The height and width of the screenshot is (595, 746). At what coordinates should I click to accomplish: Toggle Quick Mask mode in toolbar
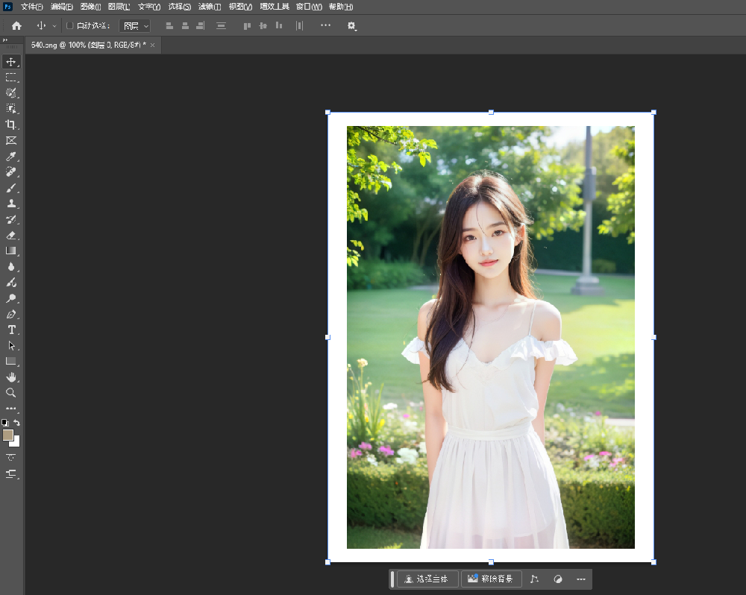11,457
